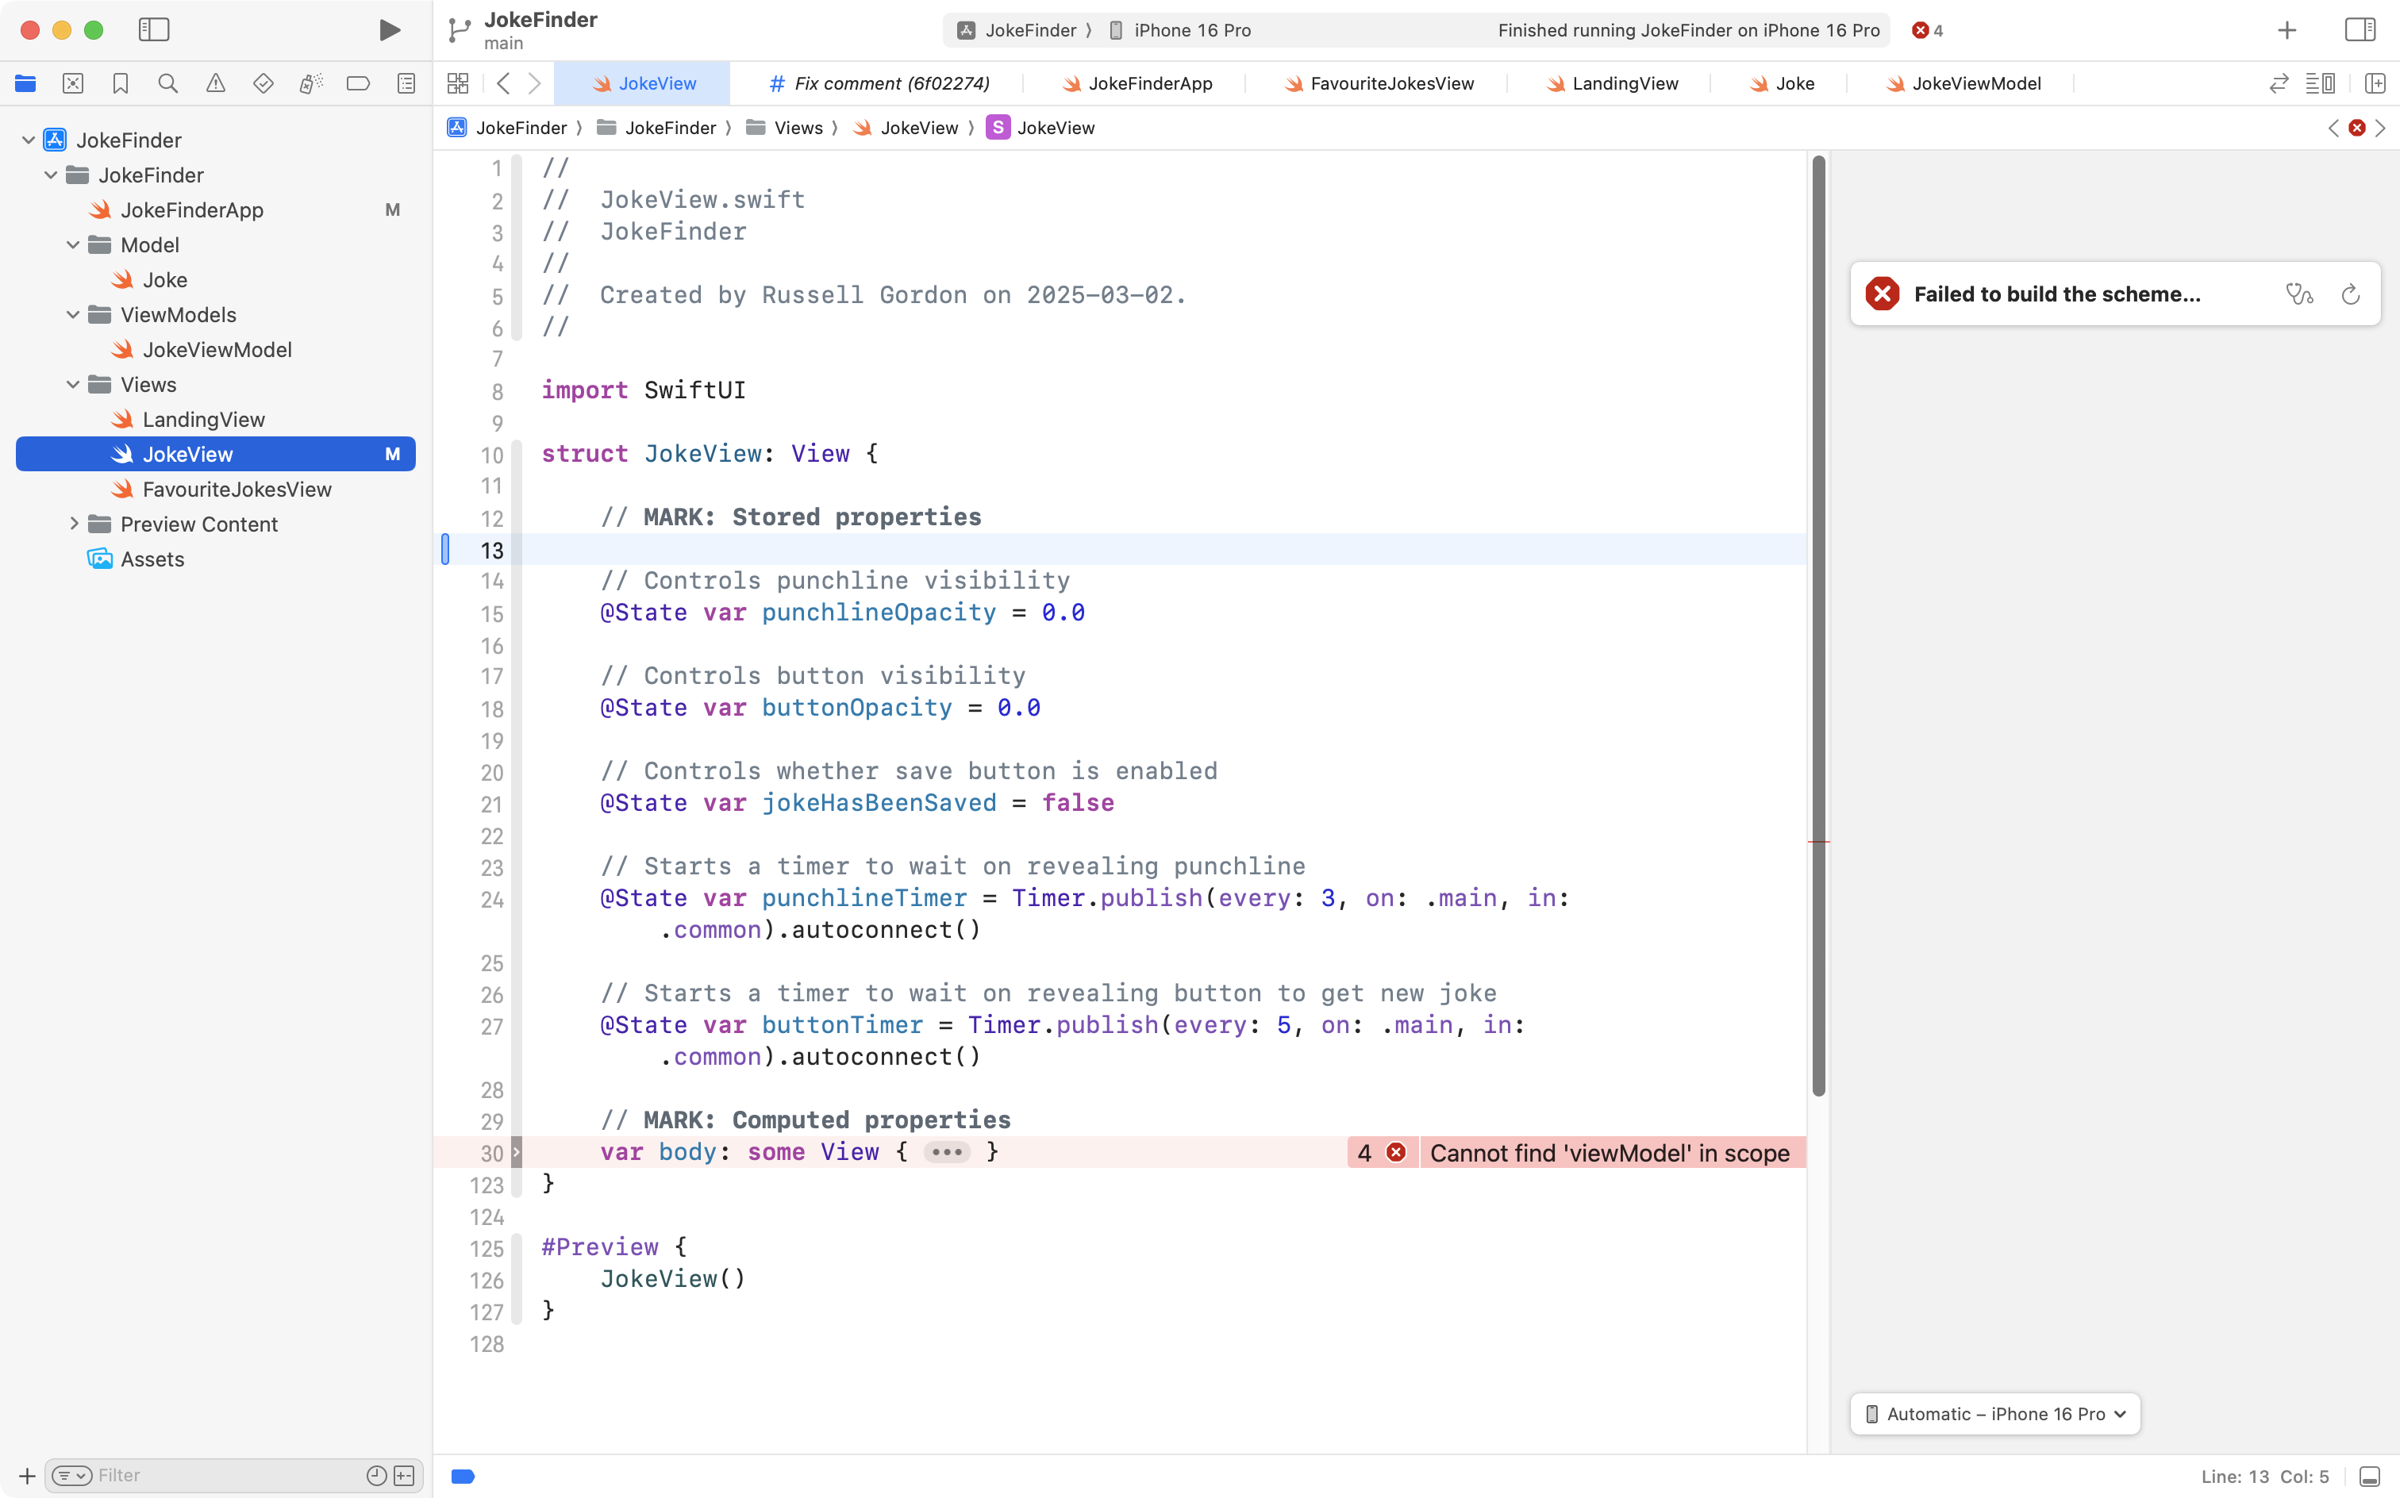2400x1498 pixels.
Task: Select LandingView in the file navigator
Action: pos(203,419)
